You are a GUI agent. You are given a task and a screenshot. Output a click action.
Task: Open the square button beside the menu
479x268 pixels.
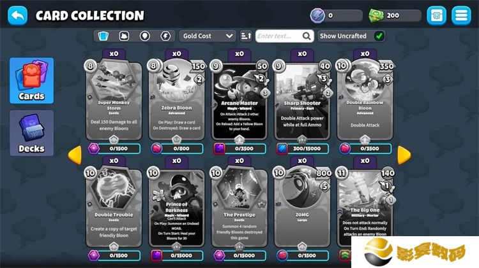[436, 15]
